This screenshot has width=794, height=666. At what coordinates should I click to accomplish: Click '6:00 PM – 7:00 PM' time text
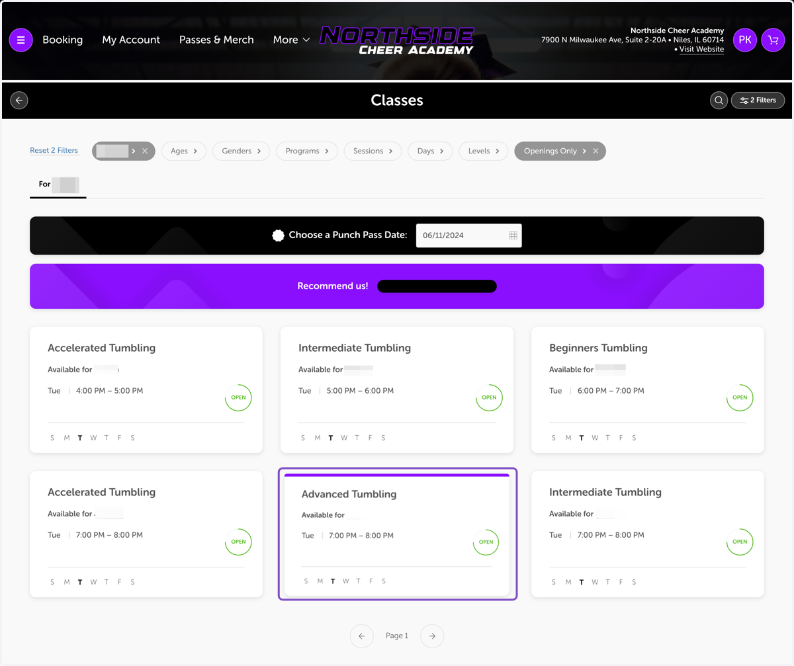(x=611, y=391)
